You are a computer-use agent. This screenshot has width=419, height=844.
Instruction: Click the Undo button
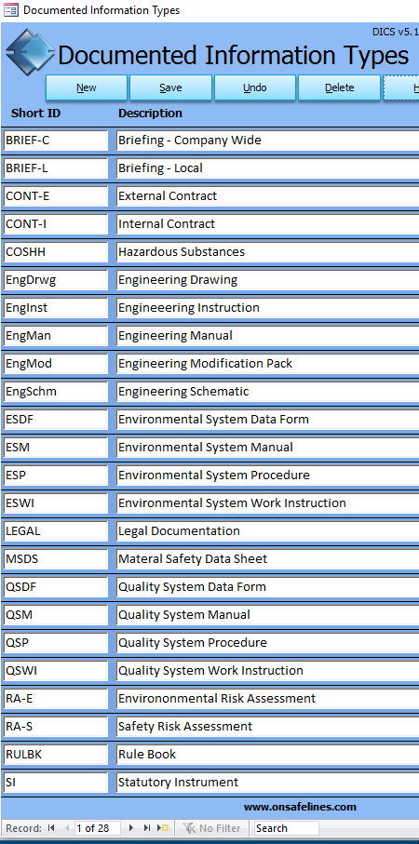pyautogui.click(x=255, y=87)
